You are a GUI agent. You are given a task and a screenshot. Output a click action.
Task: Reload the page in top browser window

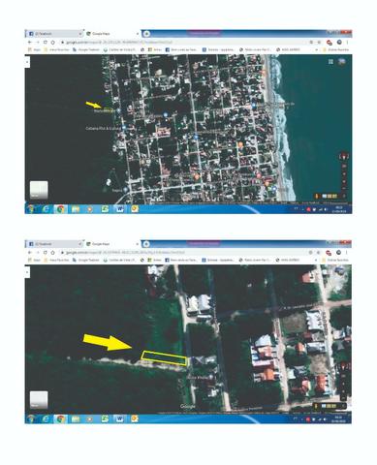pos(46,43)
